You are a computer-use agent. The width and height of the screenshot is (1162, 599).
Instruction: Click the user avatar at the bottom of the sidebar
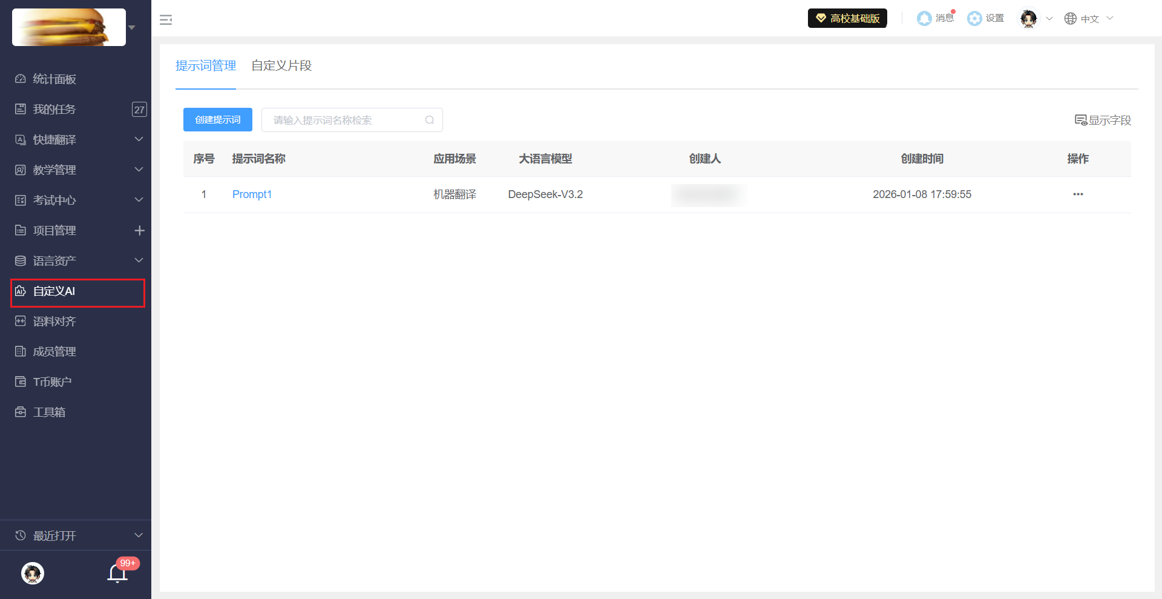pos(33,572)
